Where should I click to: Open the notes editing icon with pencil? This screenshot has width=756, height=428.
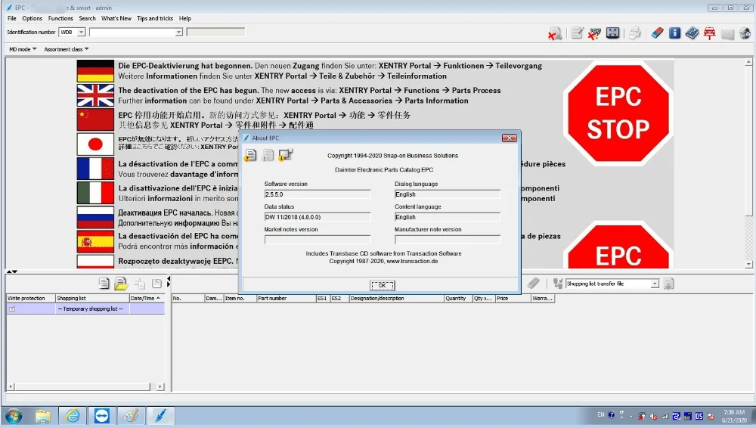[x=577, y=33]
